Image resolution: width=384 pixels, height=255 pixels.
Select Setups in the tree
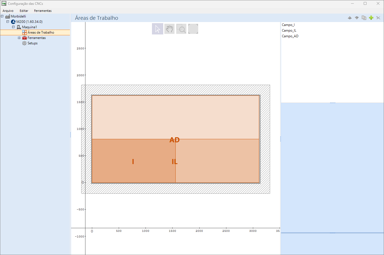coord(32,43)
